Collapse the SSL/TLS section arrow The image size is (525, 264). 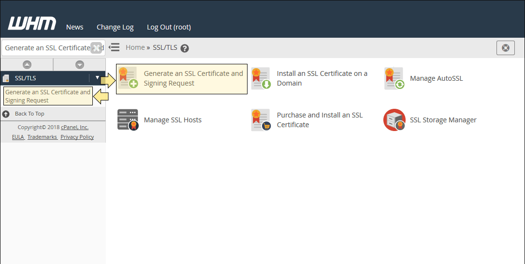pyautogui.click(x=98, y=78)
